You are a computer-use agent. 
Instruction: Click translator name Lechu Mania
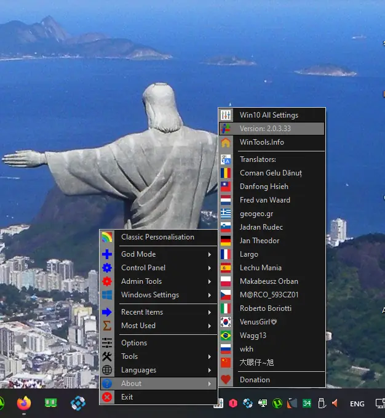pyautogui.click(x=261, y=268)
